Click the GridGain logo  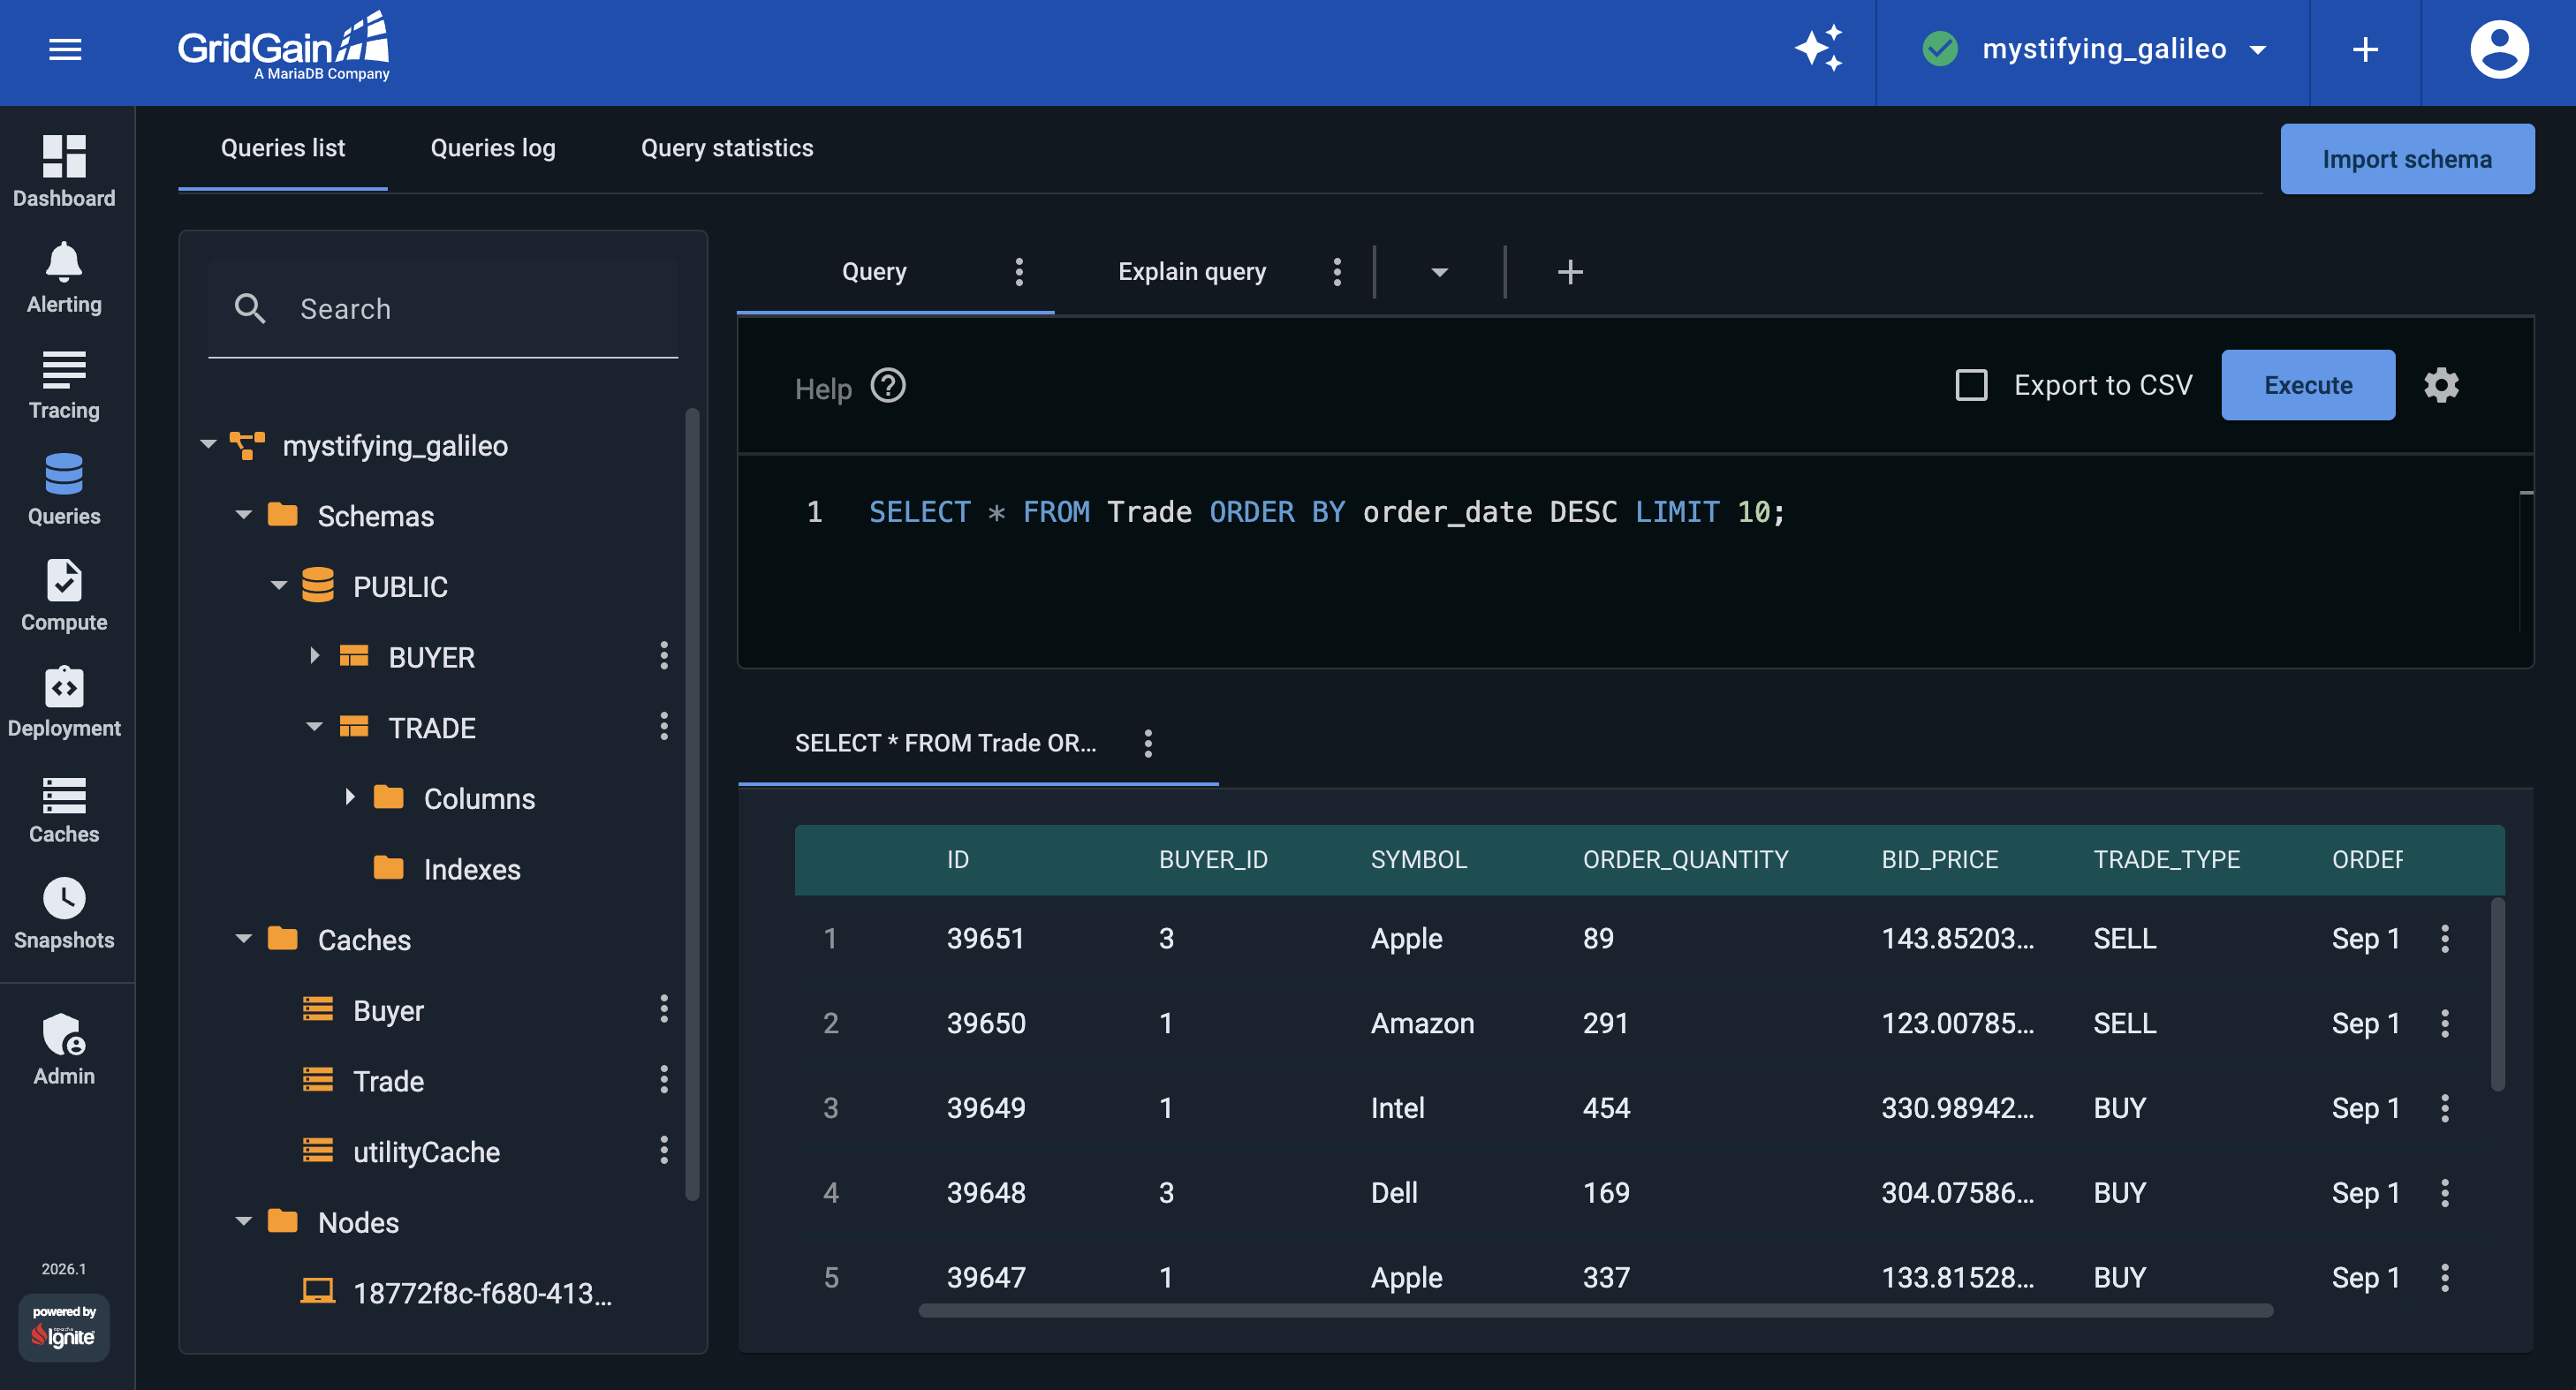(283, 47)
